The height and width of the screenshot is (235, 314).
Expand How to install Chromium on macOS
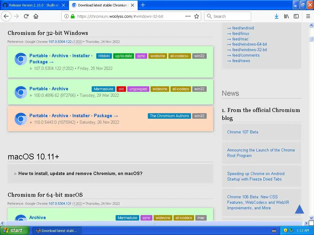coord(80,173)
